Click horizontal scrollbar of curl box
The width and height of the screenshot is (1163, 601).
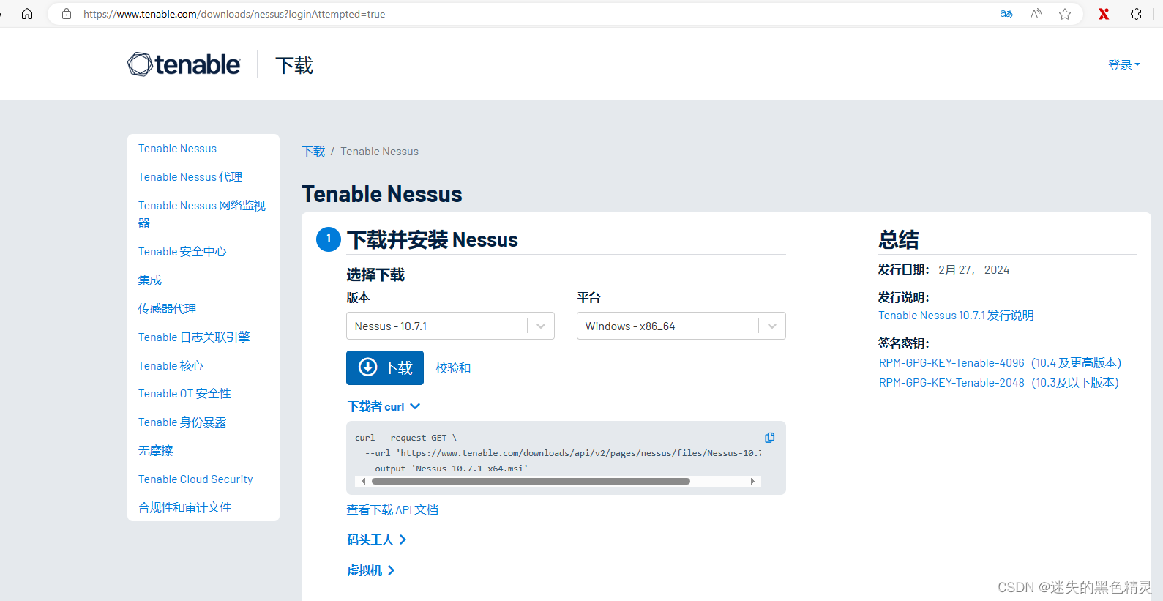pyautogui.click(x=531, y=481)
